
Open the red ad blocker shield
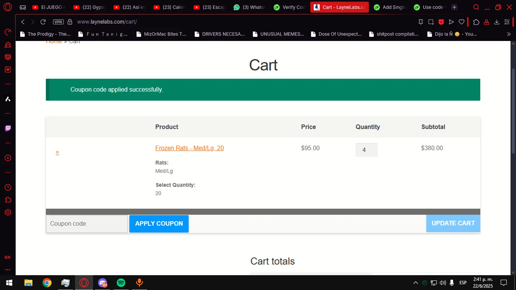[441, 22]
